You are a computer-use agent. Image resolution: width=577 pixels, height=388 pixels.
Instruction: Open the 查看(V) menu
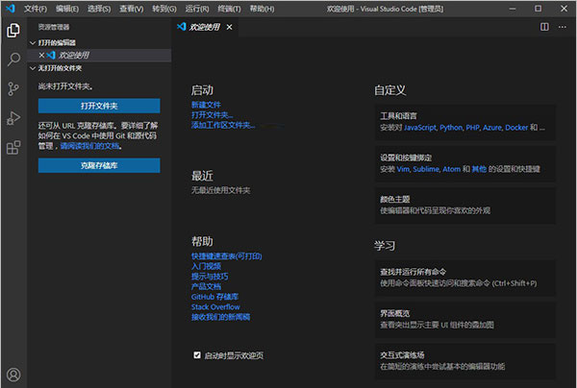click(132, 9)
